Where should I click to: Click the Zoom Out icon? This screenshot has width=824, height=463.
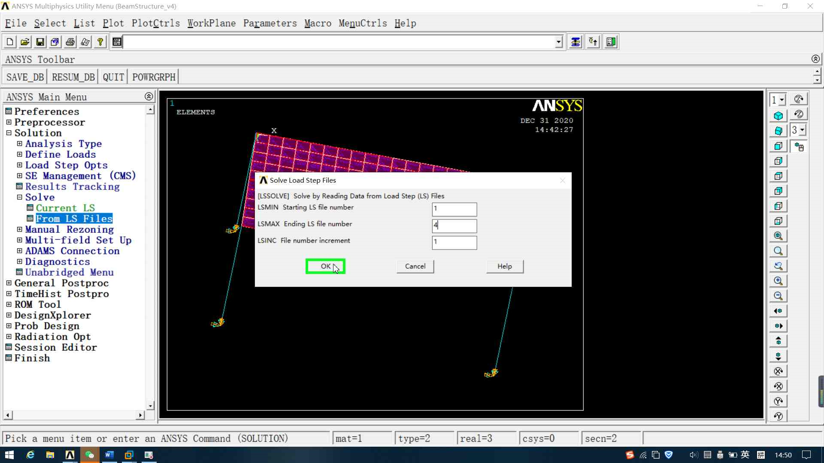coord(778,296)
